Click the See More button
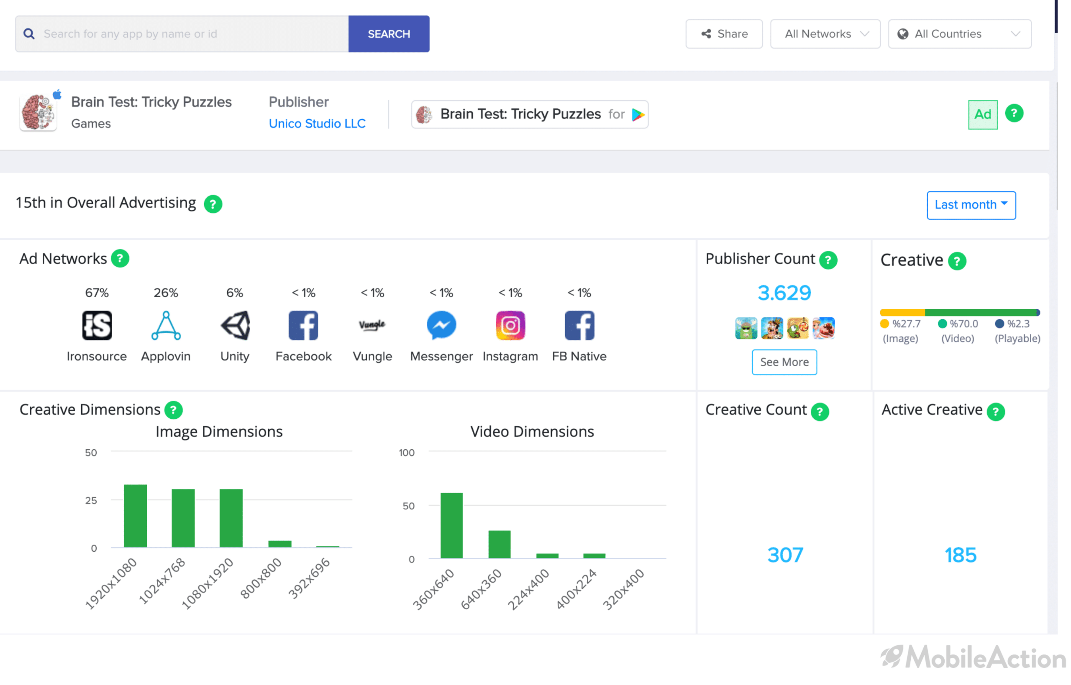Viewport: 1071px width, 685px height. [x=784, y=362]
